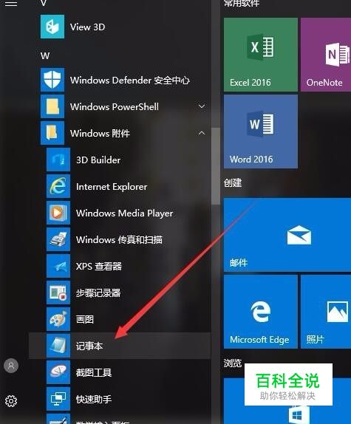
Task: Click the 浏览 tile group heading
Action: (233, 363)
